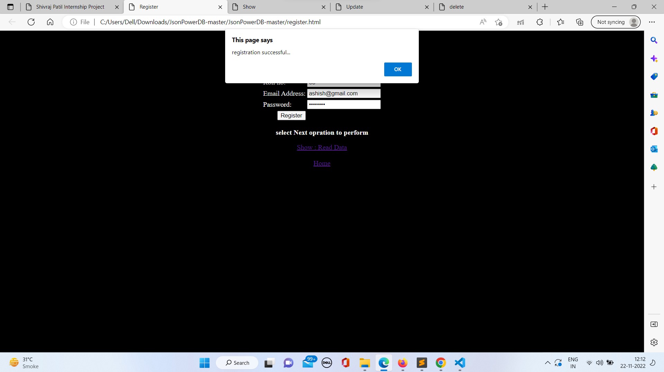Open the Search icon in Edge sidebar
Screen dimensions: 664x372
654,40
